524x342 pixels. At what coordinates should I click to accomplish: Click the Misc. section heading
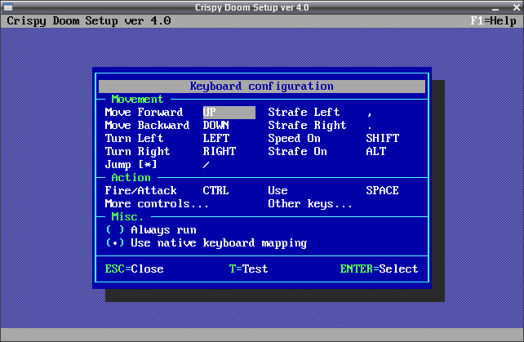coord(127,216)
